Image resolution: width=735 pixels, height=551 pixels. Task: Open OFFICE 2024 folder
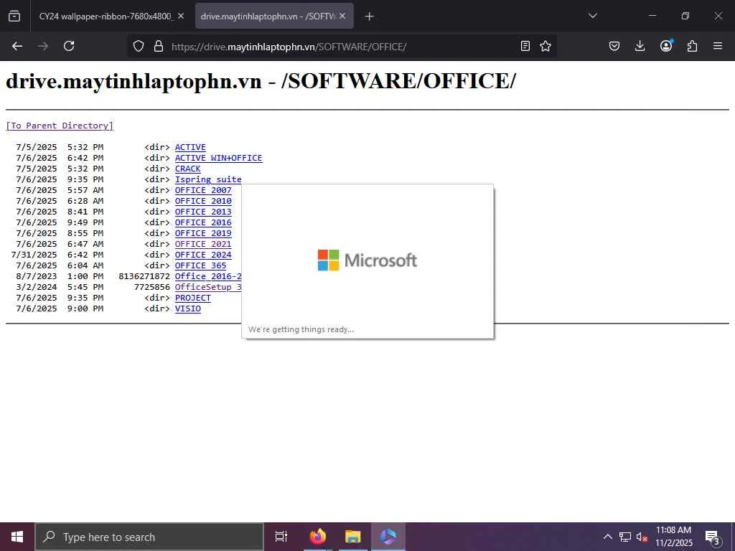click(x=203, y=255)
